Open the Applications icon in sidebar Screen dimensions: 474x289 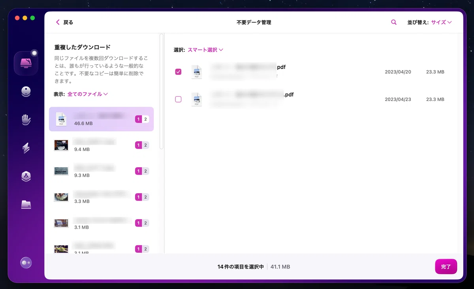[x=26, y=176]
